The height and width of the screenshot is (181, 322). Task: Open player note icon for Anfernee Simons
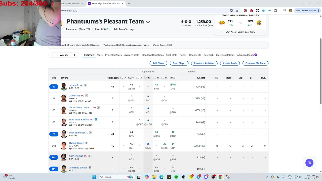(90, 168)
